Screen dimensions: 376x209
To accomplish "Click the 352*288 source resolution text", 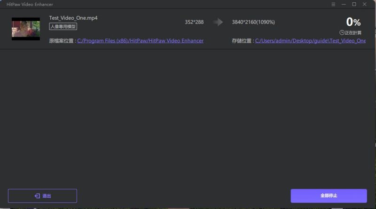I will [x=194, y=22].
